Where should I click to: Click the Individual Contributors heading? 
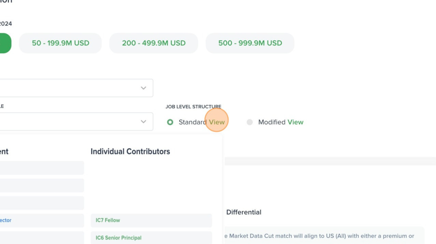pos(130,152)
